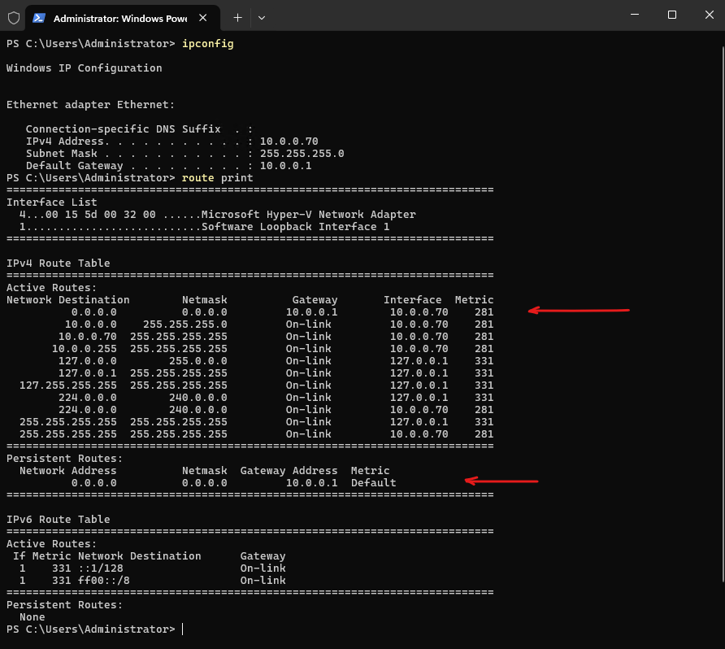The height and width of the screenshot is (649, 725).
Task: Click the 'Connection-specific DNS Suffix' line
Action: [x=139, y=129]
